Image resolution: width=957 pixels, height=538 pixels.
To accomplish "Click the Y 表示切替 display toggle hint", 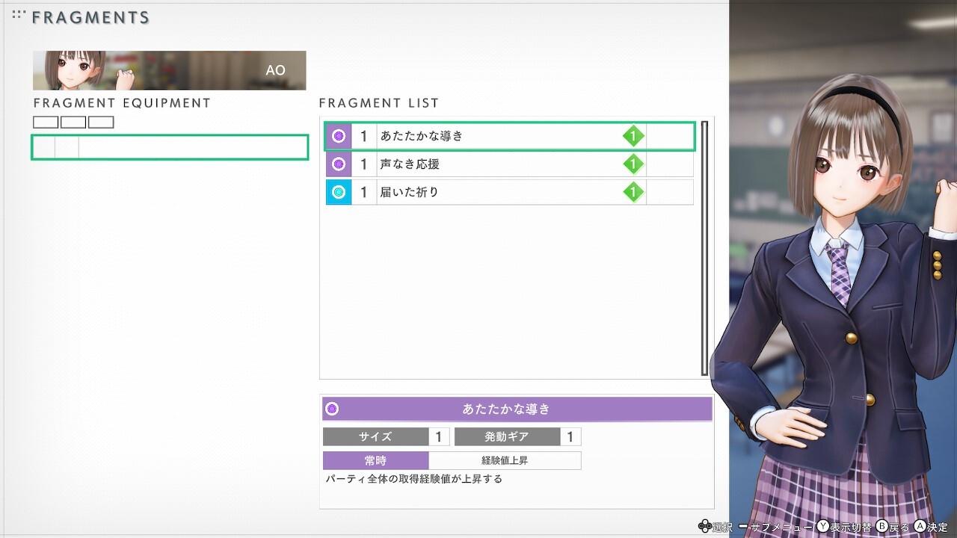I will 845,528.
